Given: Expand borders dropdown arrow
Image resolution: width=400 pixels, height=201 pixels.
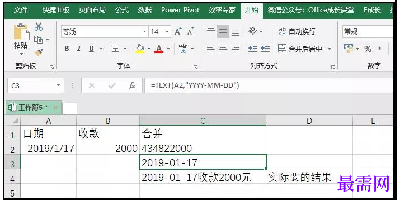Looking at the screenshot, I should (125, 49).
